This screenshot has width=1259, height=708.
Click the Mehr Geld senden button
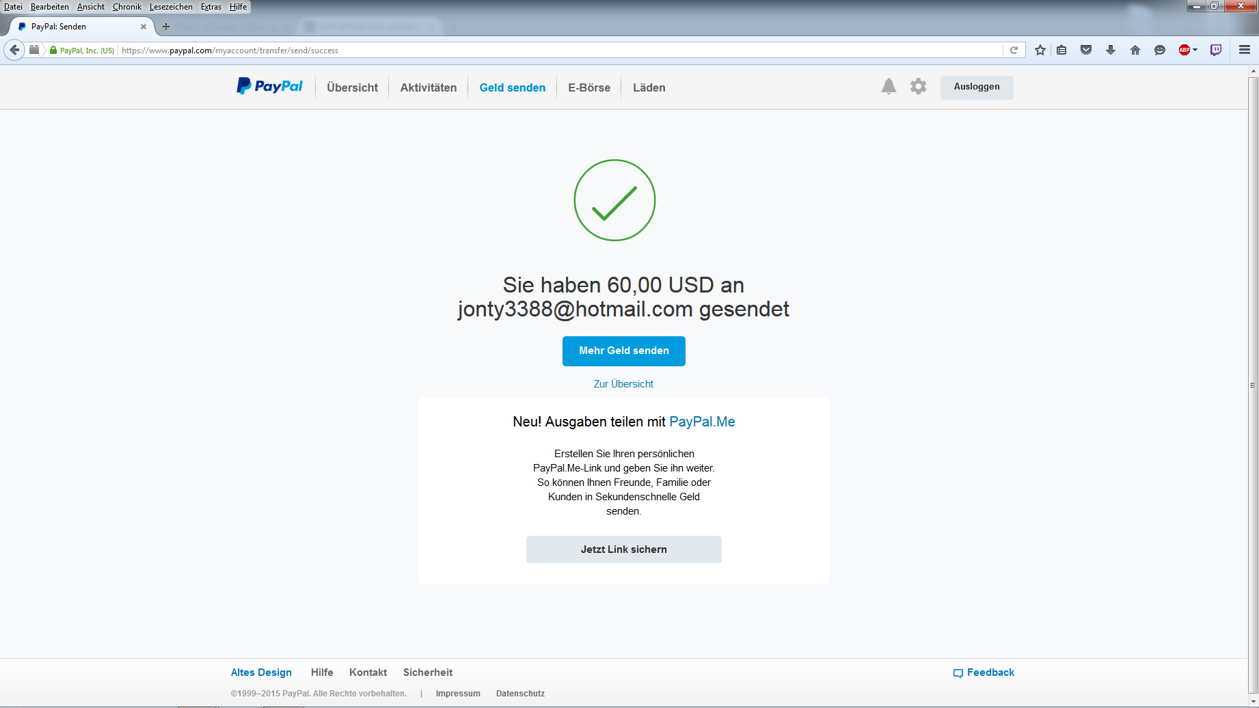tap(624, 351)
